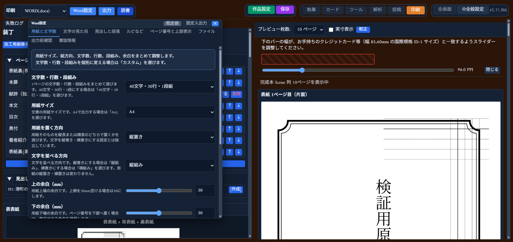The width and height of the screenshot is (513, 242).
Task: Collapse the ページ section triangle
Action: pos(9,61)
